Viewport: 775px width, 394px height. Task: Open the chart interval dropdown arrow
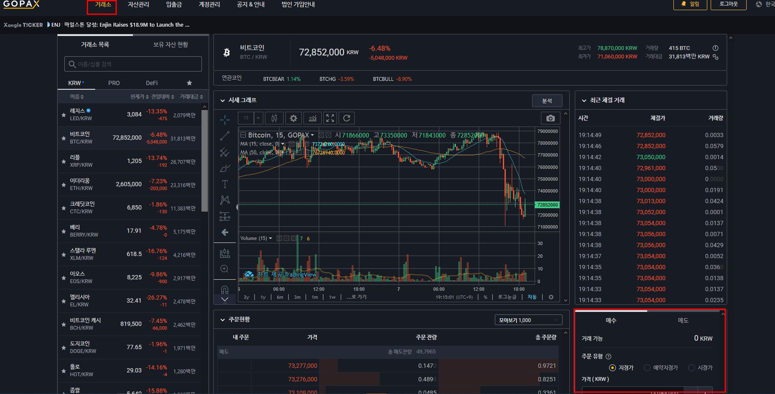258,118
